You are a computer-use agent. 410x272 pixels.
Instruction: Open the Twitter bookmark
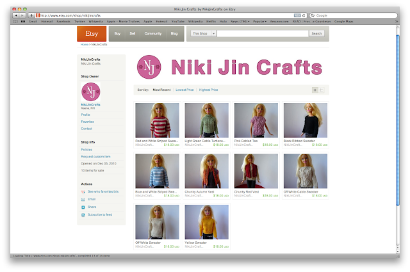[79, 21]
